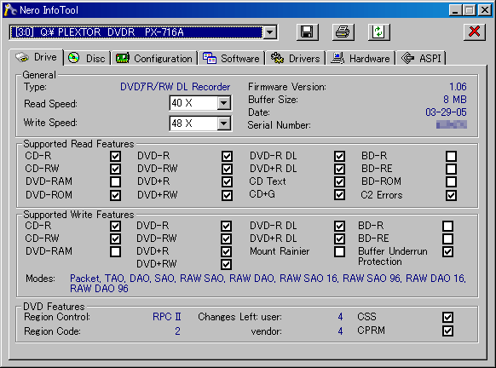Toggle Buffer Underrun Protection checkbox
This screenshot has height=368, width=496.
(448, 251)
